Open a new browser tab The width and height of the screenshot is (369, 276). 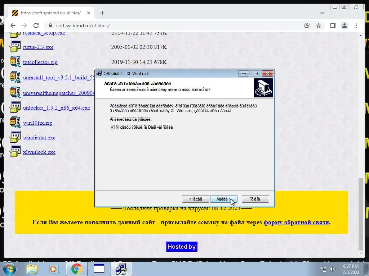point(102,13)
